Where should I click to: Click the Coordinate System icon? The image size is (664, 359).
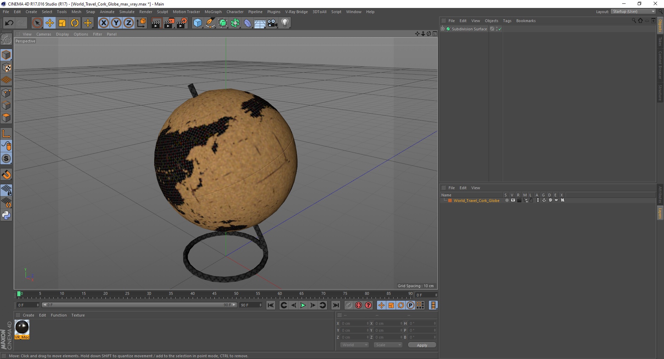(x=141, y=23)
